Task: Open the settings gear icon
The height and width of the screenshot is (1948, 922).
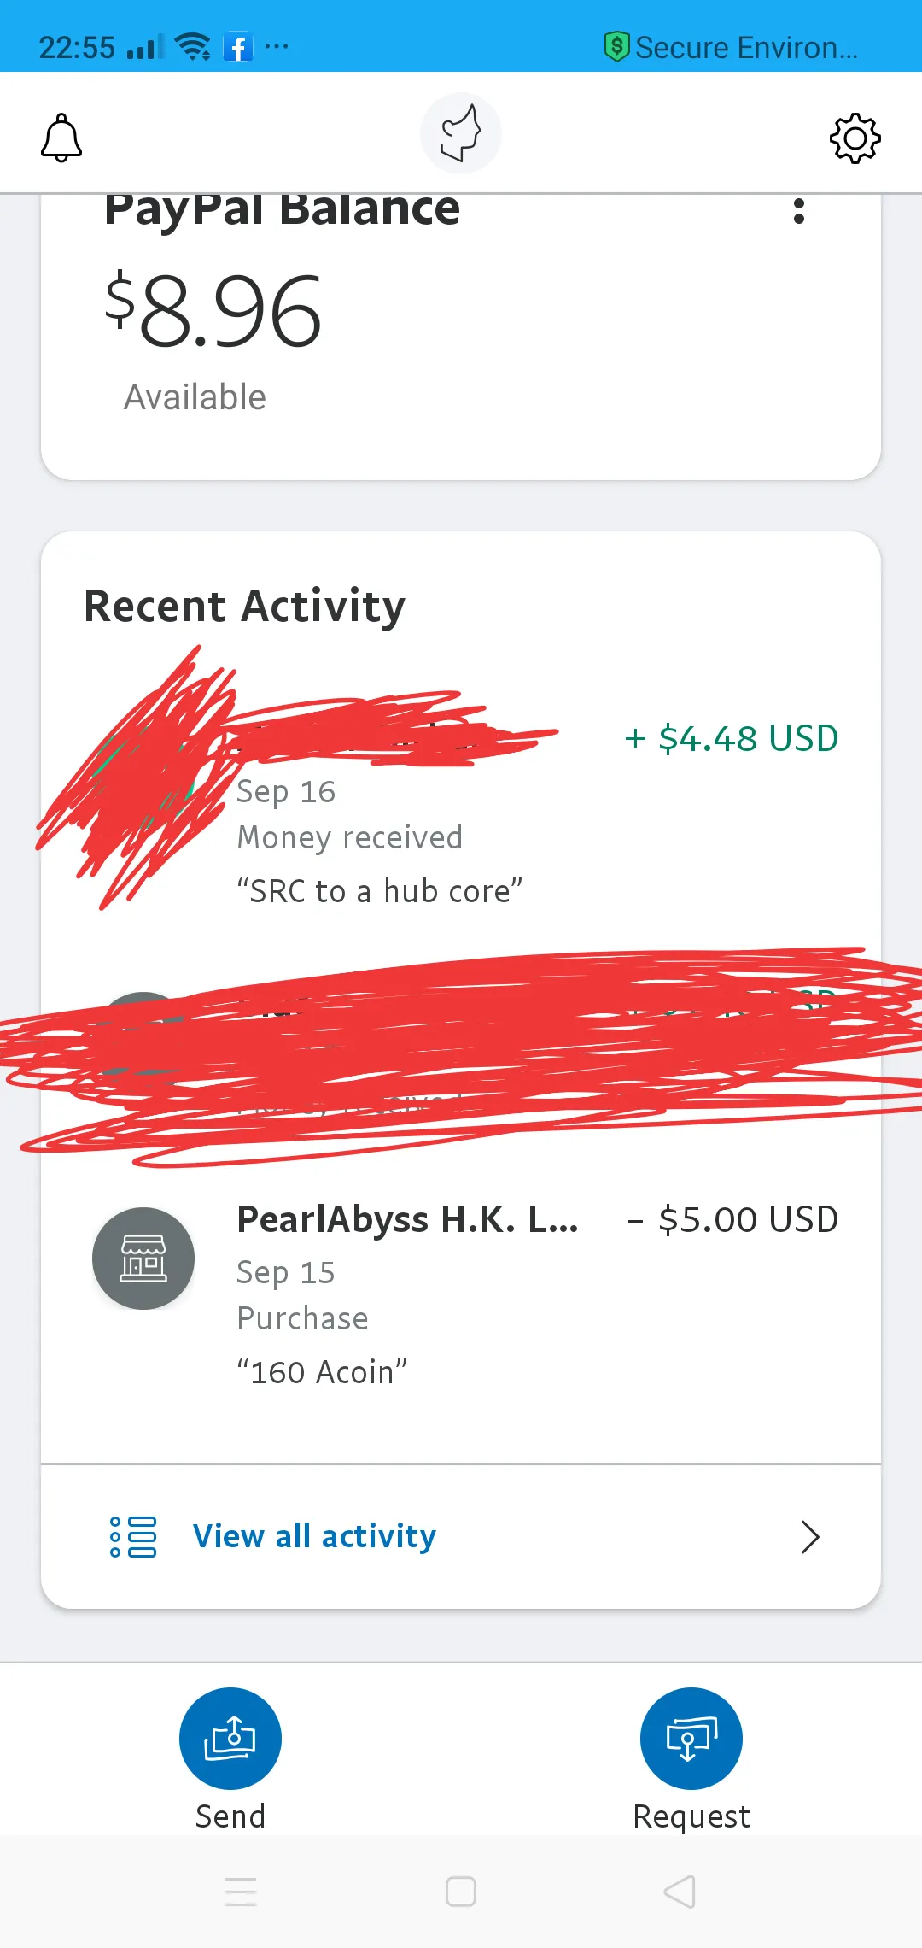Action: click(x=855, y=138)
